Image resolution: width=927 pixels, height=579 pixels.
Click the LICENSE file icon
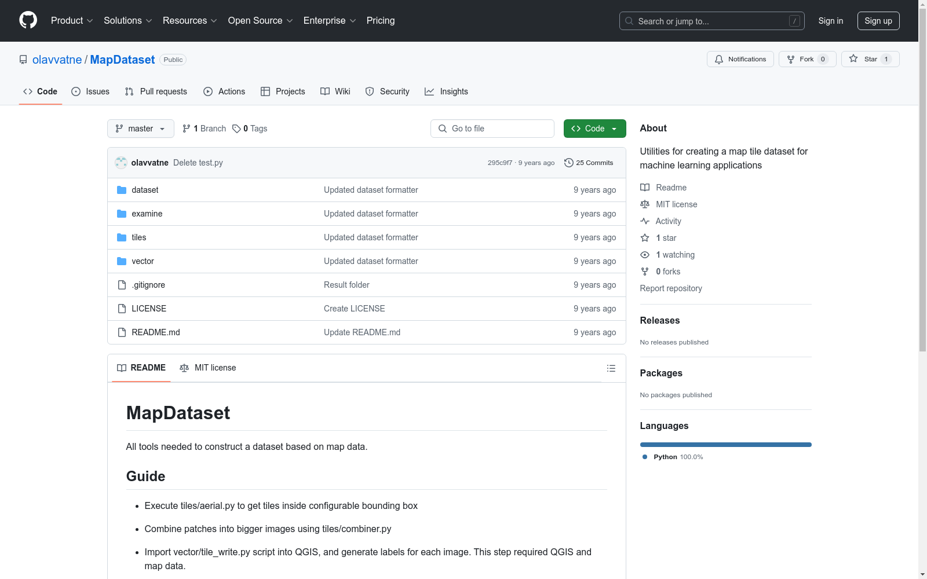coord(122,309)
